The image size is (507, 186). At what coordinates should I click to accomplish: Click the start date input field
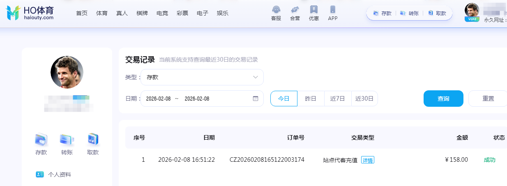click(158, 99)
